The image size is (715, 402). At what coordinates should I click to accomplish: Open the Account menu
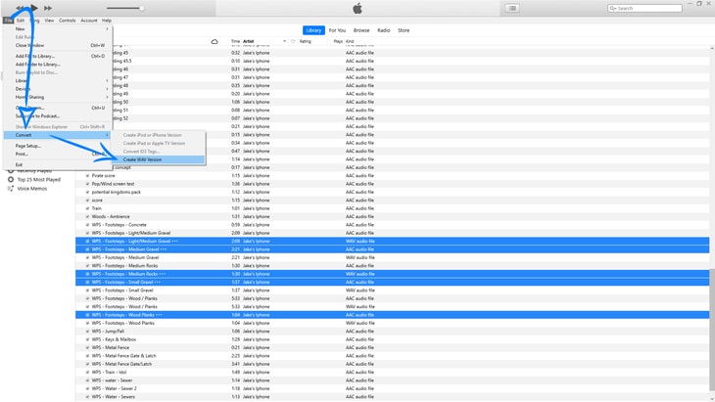click(89, 21)
